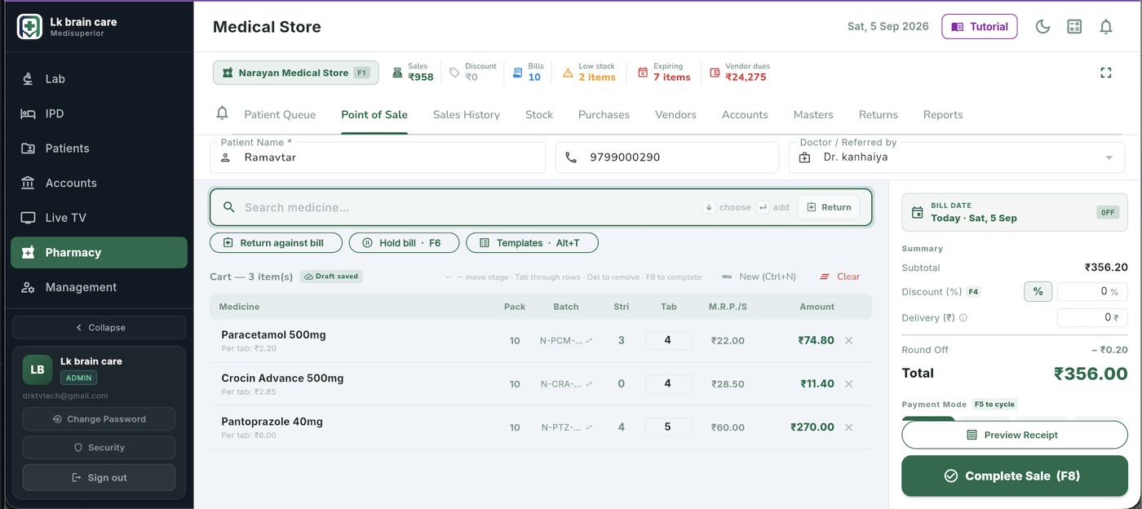Click Preview Receipt
This screenshot has height=509, width=1142.
pos(1014,435)
